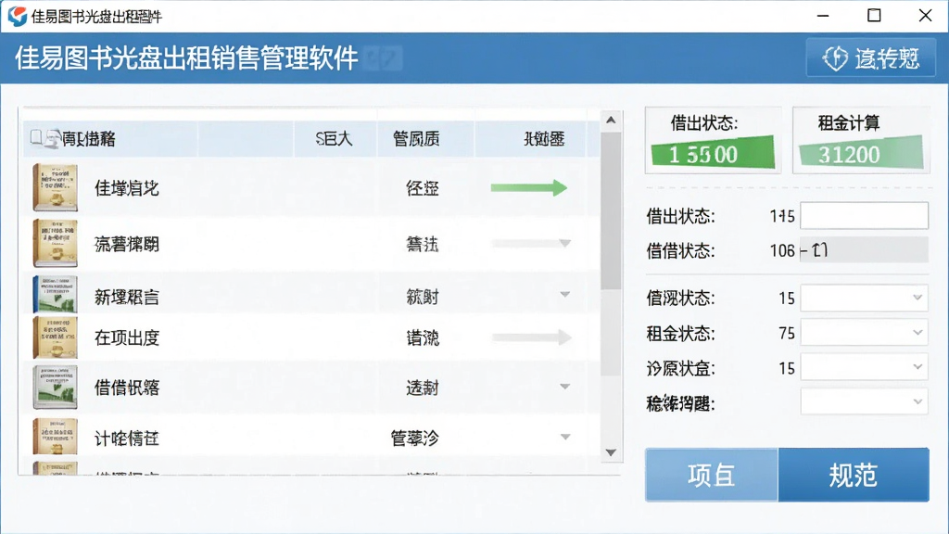Viewport: 949px width, 534px height.
Task: Maximize the application window
Action: pyautogui.click(x=874, y=15)
